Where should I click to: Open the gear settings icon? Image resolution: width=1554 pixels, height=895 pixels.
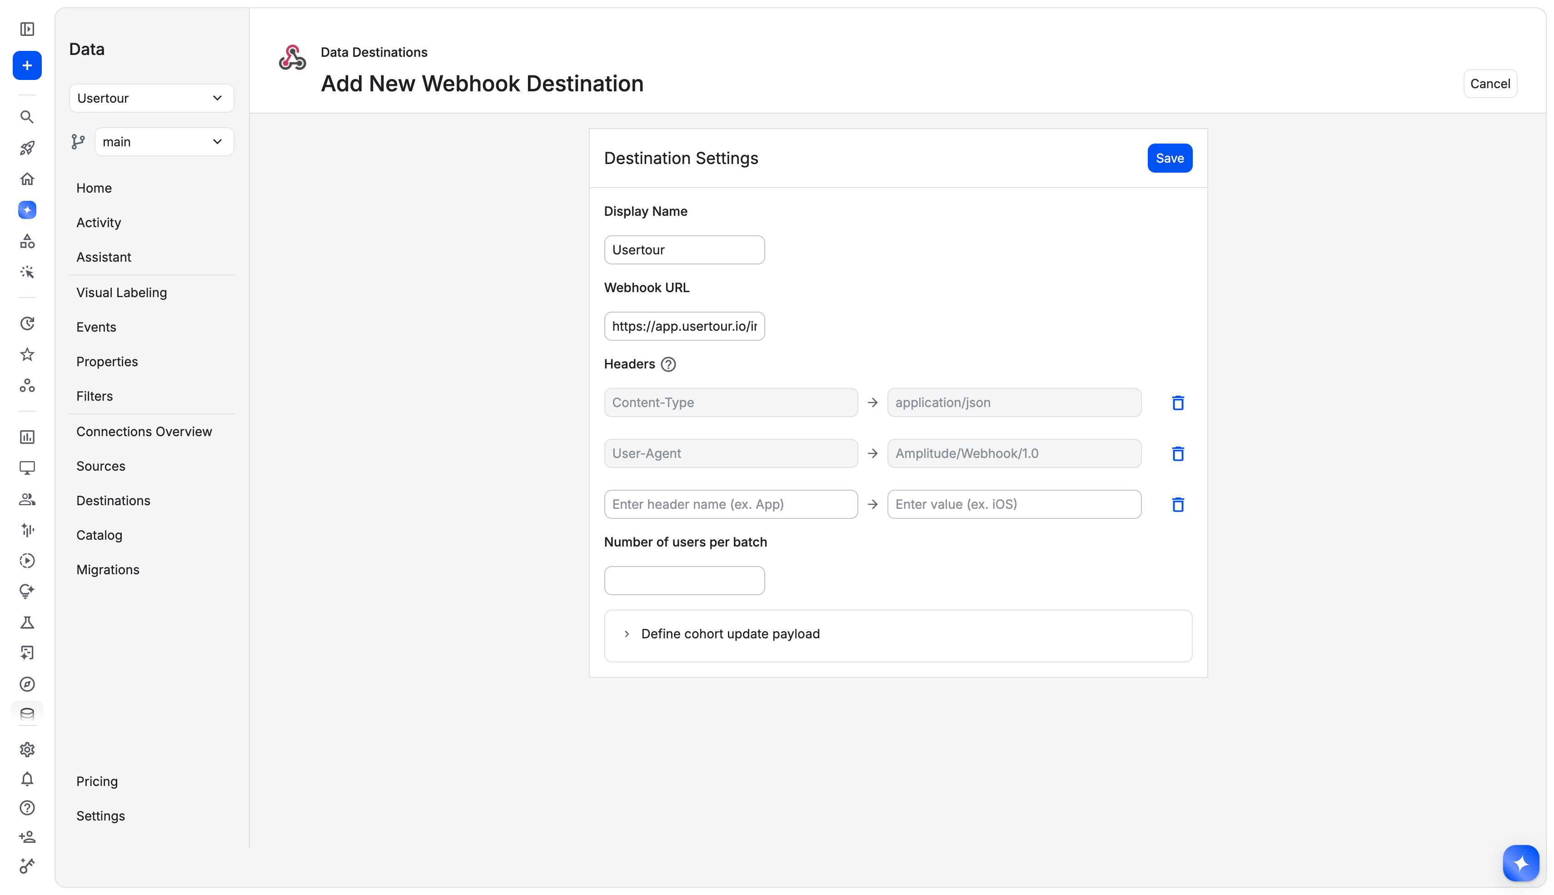coord(27,749)
